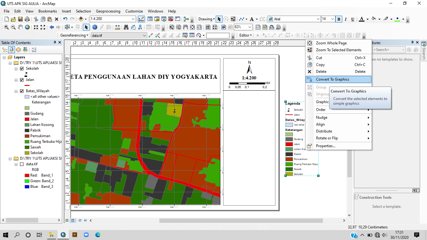The width and height of the screenshot is (427, 240).
Task: Click the Georeferencing toolbar menu button
Action: [74, 35]
